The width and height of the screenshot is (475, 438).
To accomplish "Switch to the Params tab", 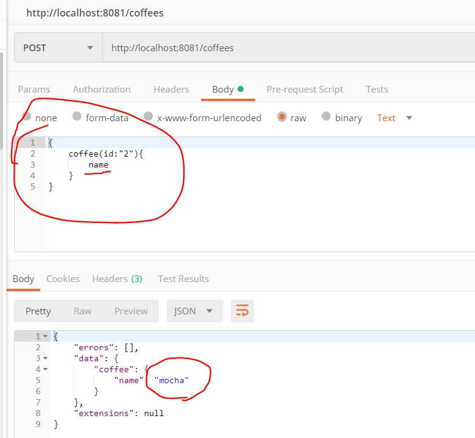I will point(34,90).
